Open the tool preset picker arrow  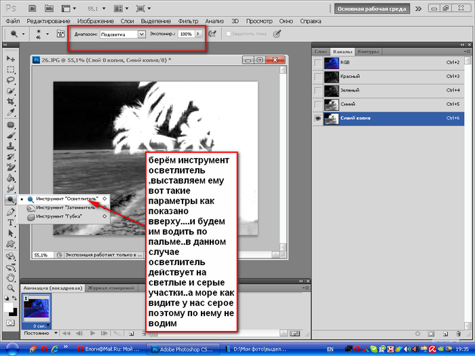pos(23,34)
